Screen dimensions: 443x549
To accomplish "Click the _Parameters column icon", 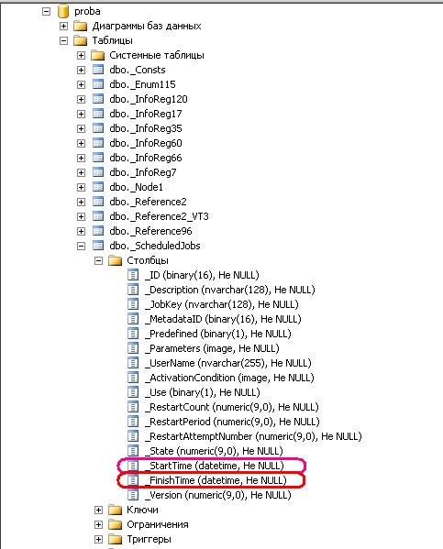I will [x=133, y=348].
